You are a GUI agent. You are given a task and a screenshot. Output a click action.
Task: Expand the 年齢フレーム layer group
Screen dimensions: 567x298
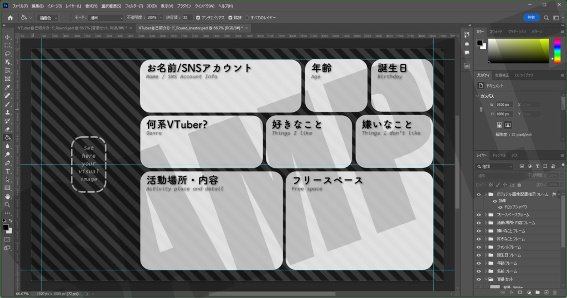pyautogui.click(x=486, y=263)
